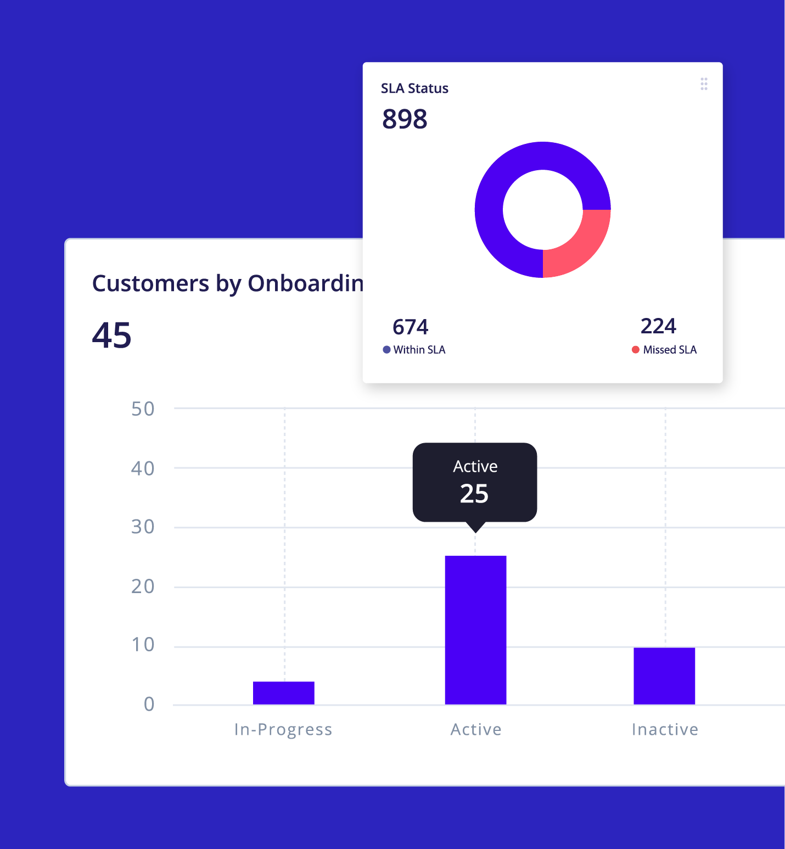Click the In-Progress bar in the chart
Screen dimensions: 785x849
coord(284,693)
